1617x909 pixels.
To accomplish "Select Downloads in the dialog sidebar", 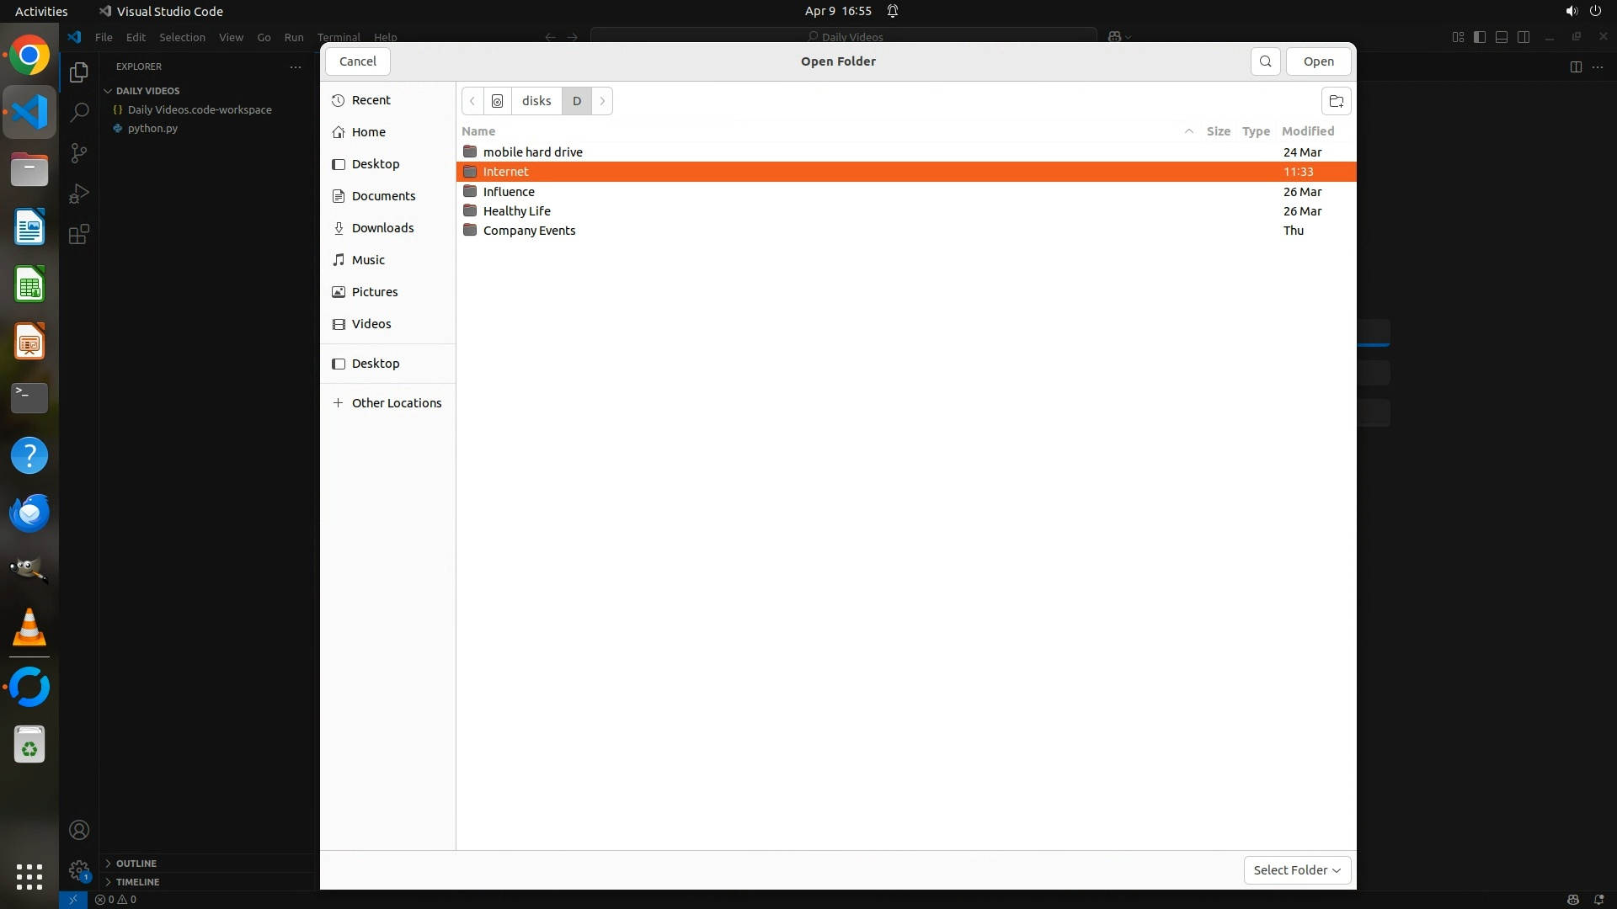I will click(382, 228).
